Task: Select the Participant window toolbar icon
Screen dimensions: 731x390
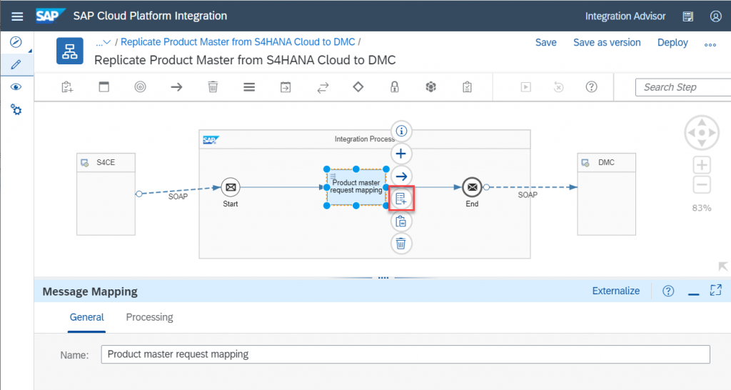Action: pyautogui.click(x=104, y=86)
